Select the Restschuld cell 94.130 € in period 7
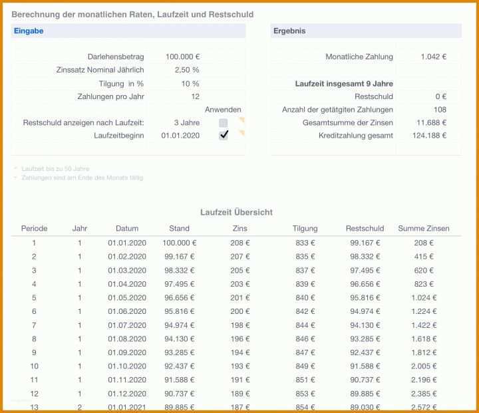Screen dimensions: 479x413 point(365,325)
